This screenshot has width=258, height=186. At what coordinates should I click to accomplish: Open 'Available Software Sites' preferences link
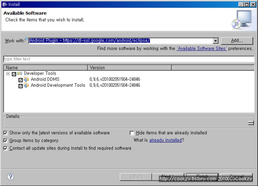point(202,48)
